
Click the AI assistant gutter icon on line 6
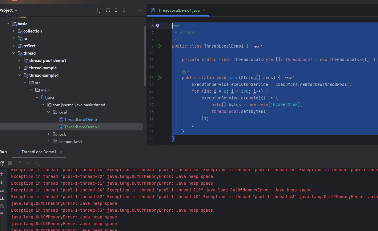coord(157,26)
